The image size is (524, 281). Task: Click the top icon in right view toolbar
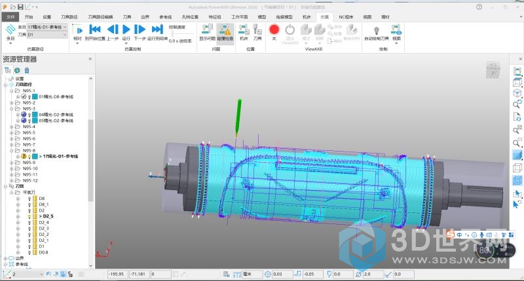[x=517, y=71]
